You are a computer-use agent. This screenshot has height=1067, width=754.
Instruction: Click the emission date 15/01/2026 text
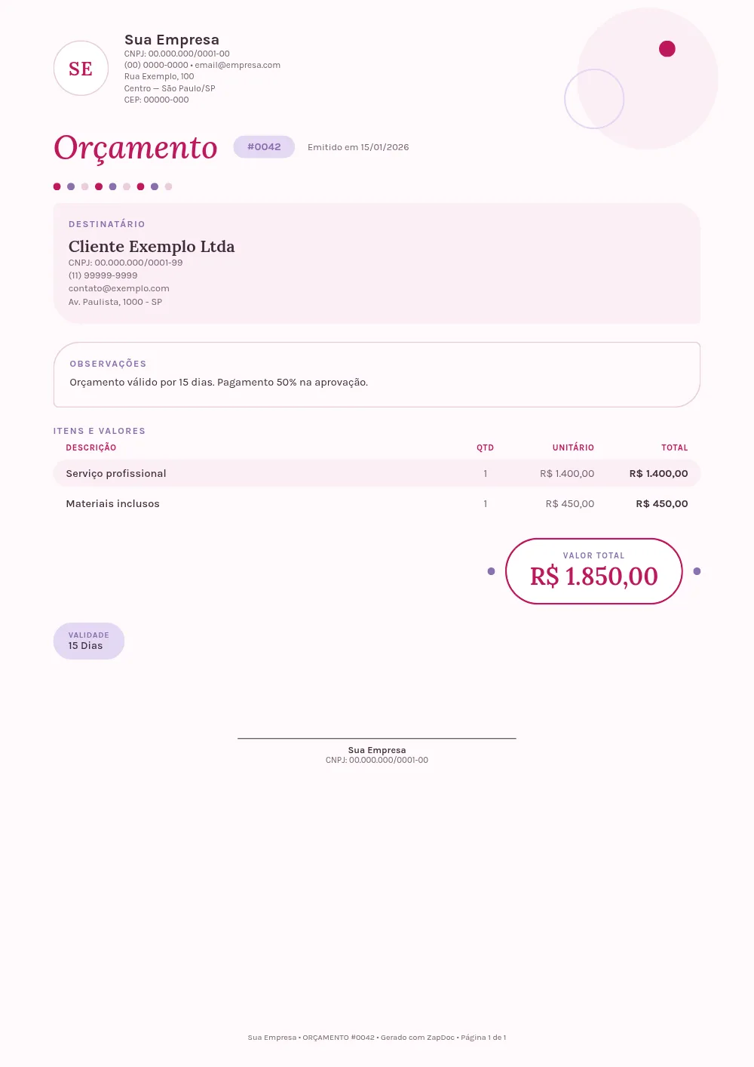tap(385, 147)
